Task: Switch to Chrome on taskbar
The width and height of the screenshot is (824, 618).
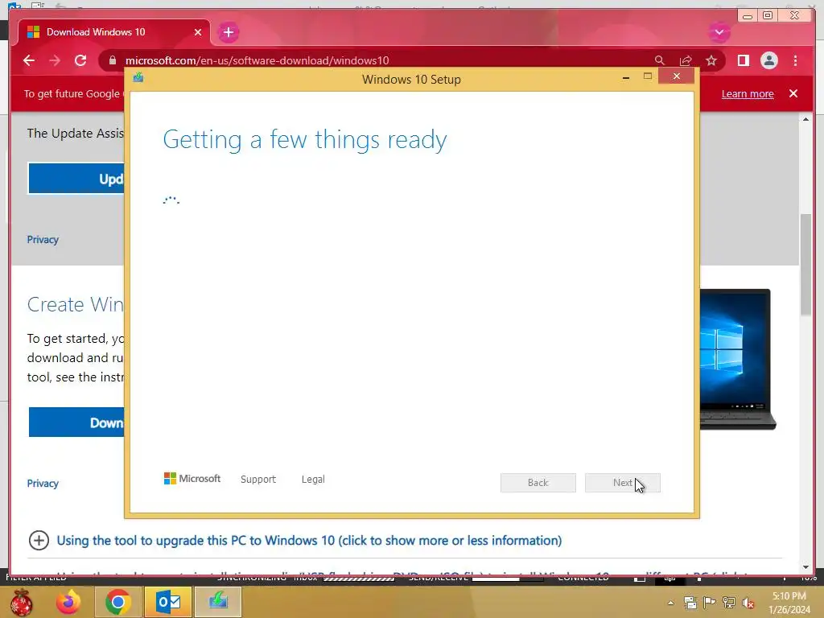Action: 117,602
